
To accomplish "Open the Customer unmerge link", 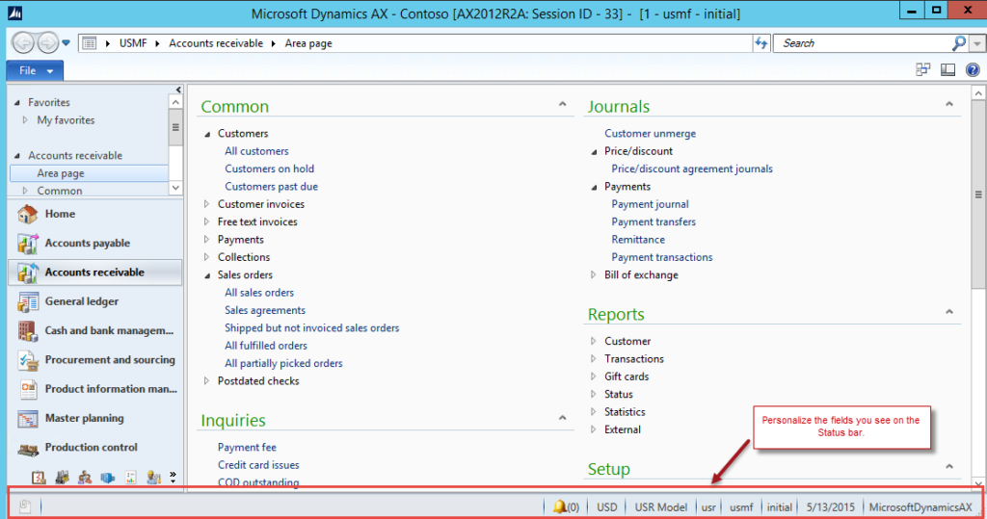I will (650, 134).
